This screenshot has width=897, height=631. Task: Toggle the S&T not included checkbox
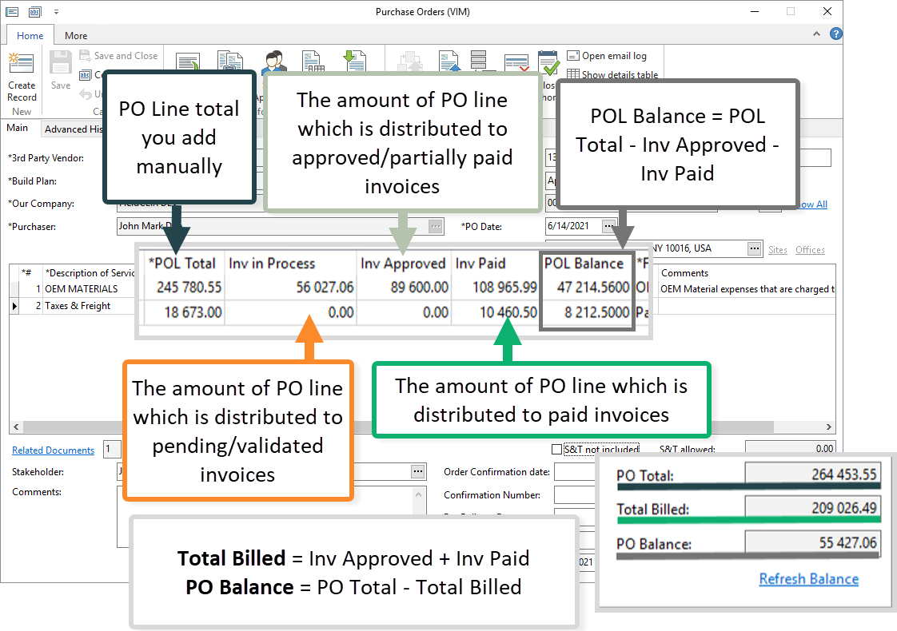[x=556, y=449]
